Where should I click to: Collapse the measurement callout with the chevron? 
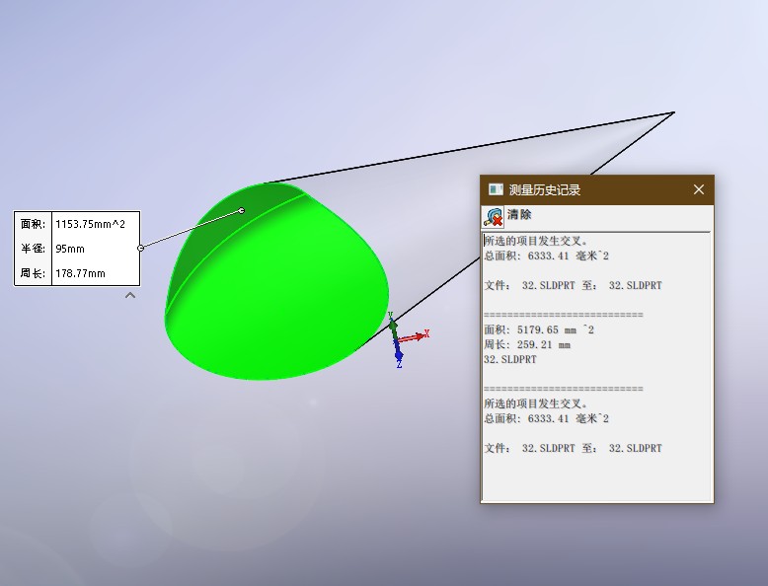tap(130, 295)
